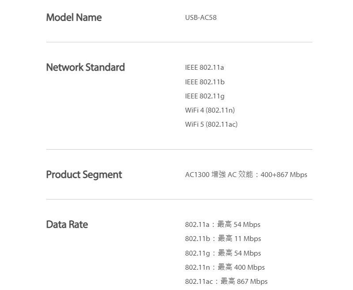Pick the IEEE 802.11g entry
The image size is (353, 290).
click(x=205, y=96)
